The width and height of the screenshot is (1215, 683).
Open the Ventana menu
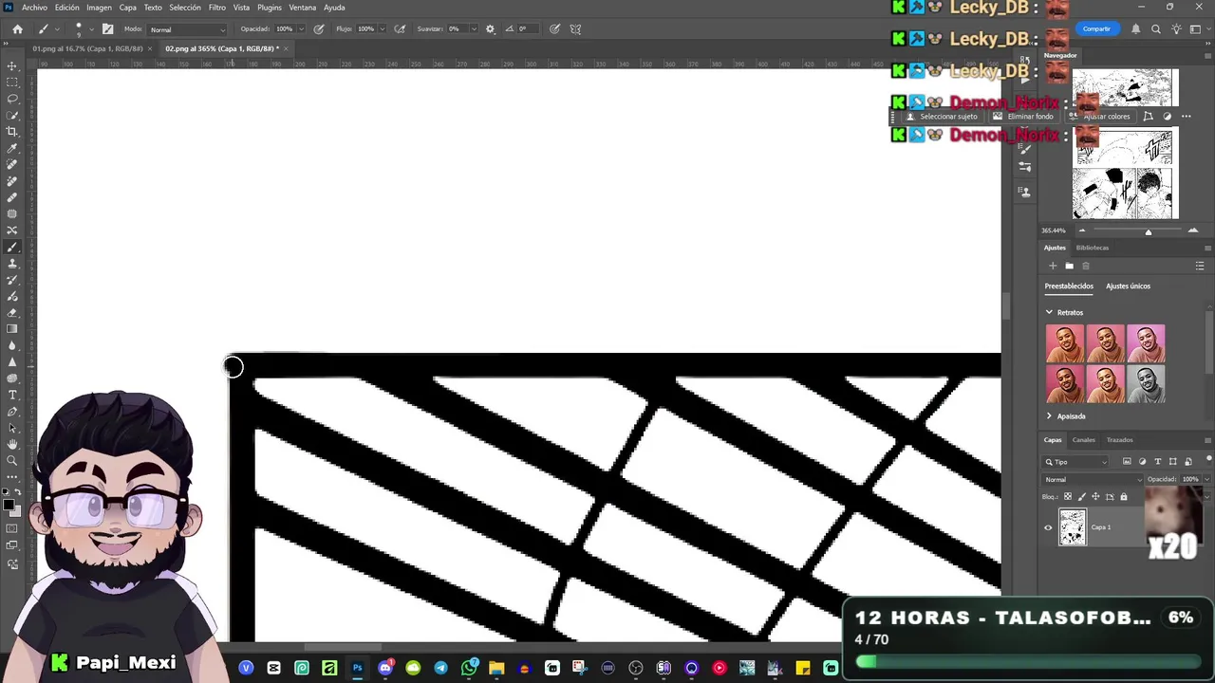(303, 8)
